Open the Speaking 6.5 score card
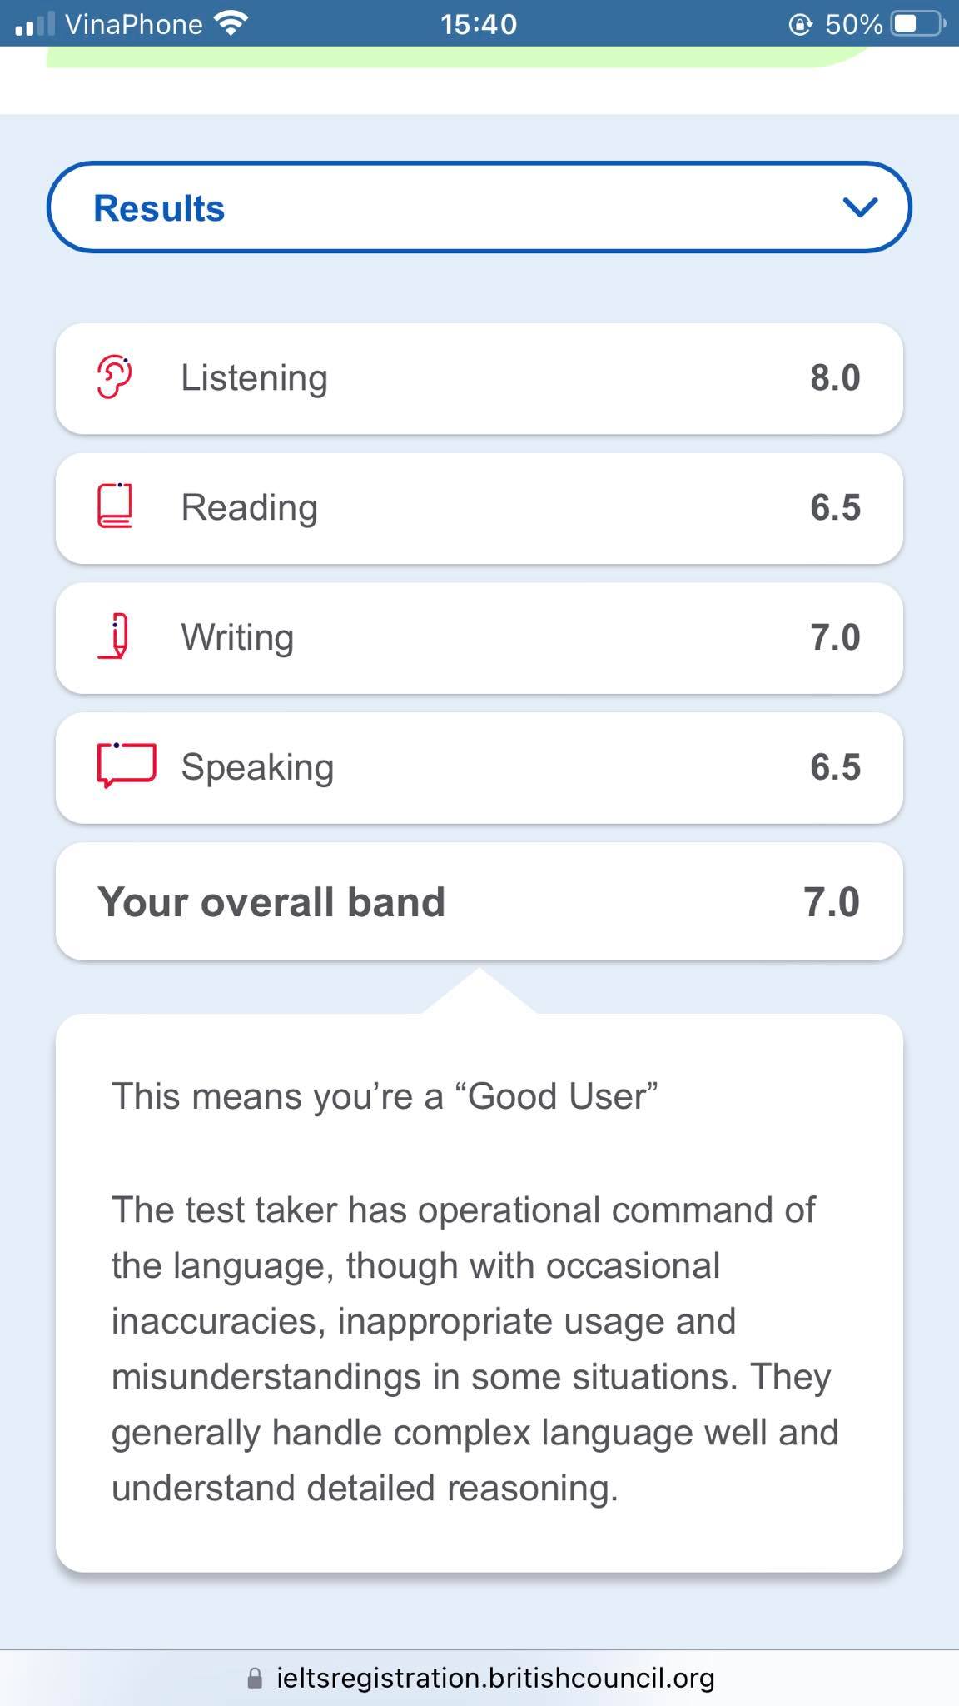959x1706 pixels. pyautogui.click(x=479, y=768)
